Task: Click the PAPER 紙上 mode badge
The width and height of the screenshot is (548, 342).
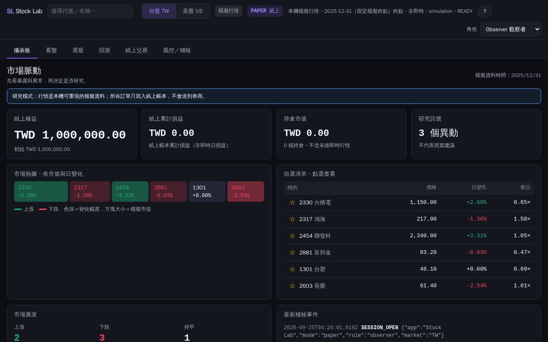Action: pyautogui.click(x=265, y=11)
